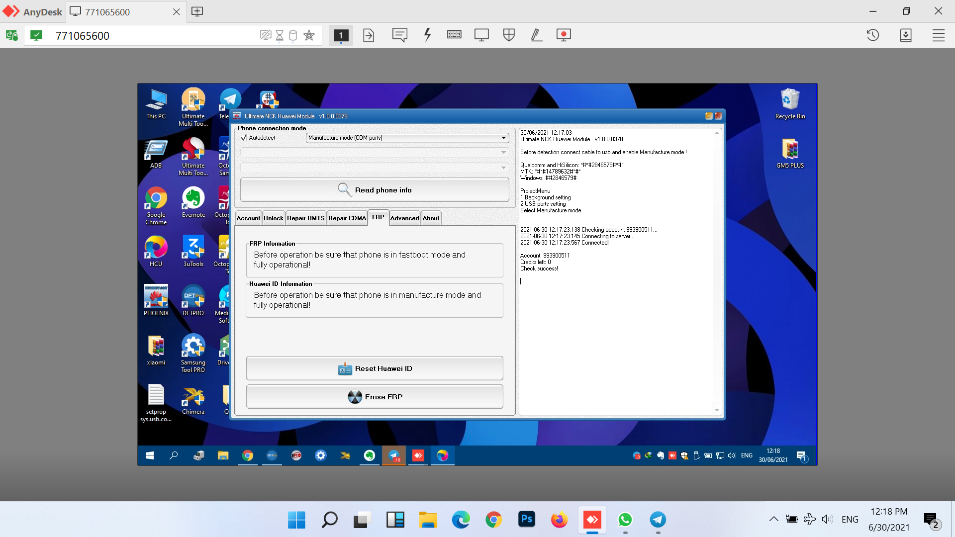955x537 pixels.
Task: Switch to the Advanced tab
Action: (404, 218)
